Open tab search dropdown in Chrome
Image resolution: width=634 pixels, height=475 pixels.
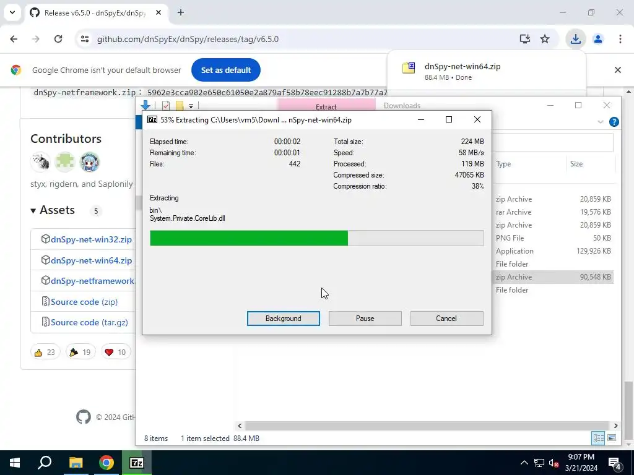pos(12,12)
